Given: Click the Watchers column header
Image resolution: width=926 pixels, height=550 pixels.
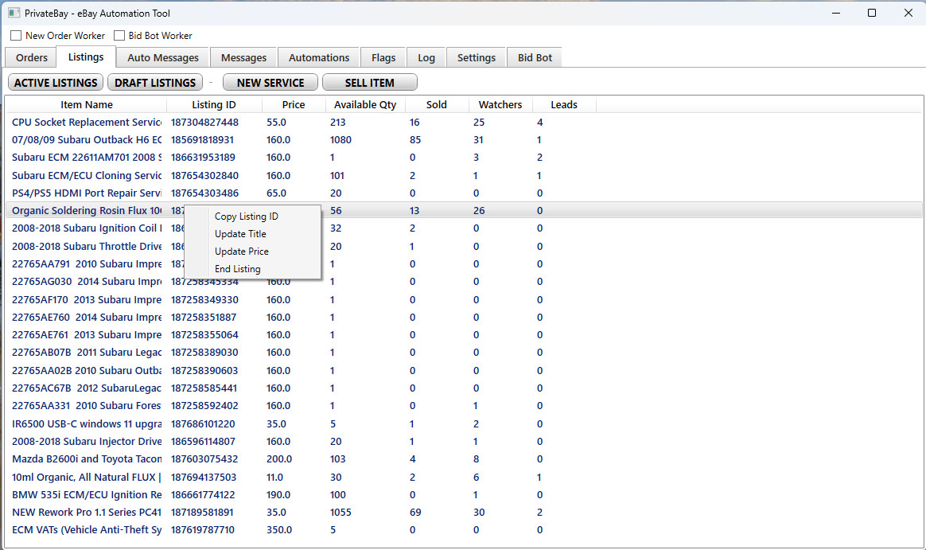Looking at the screenshot, I should click(x=500, y=105).
